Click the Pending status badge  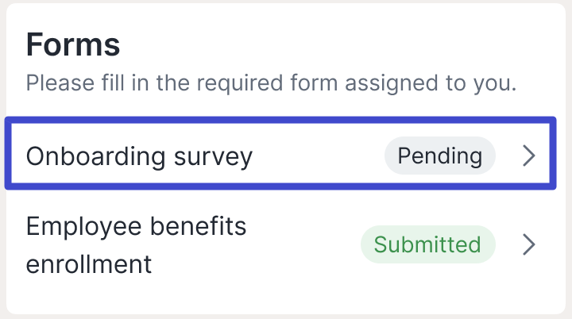[x=439, y=156]
